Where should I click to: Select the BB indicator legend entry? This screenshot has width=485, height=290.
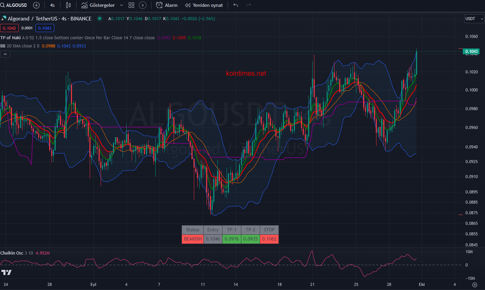click(3, 46)
